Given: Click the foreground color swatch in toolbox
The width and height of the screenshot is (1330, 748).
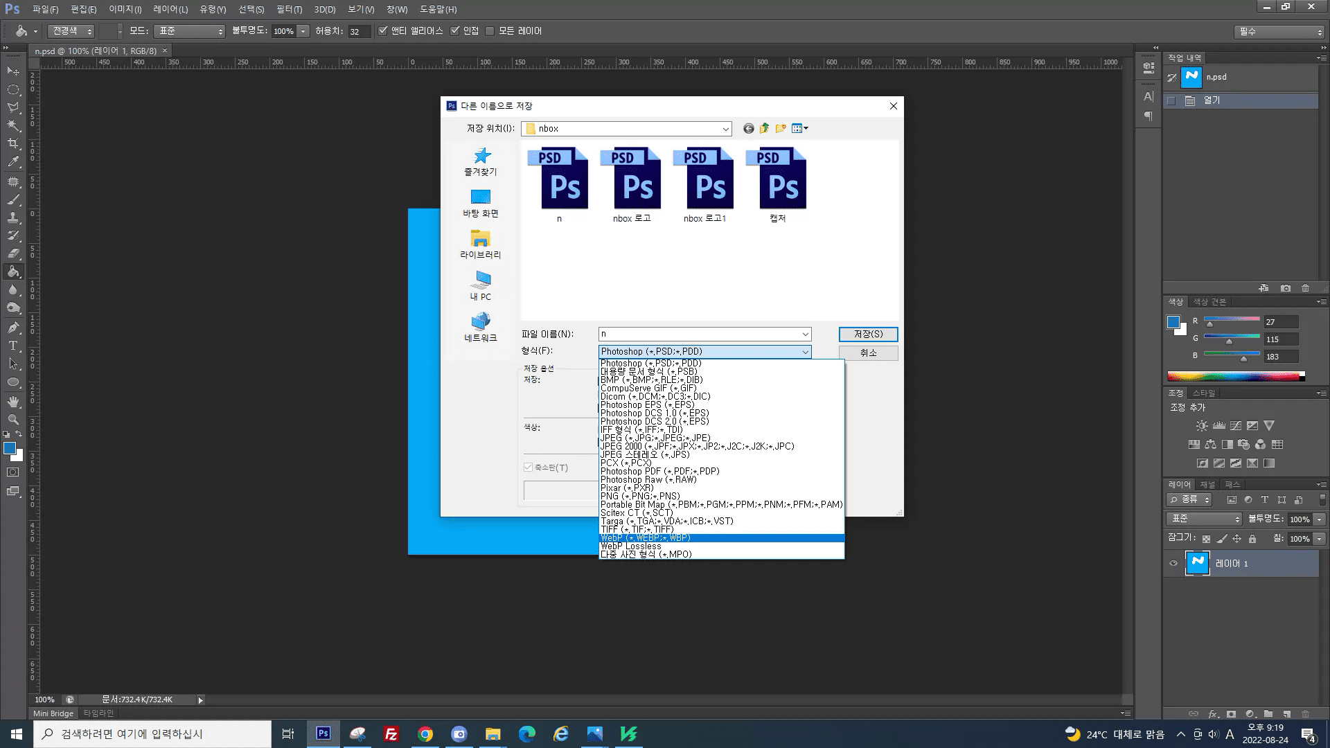Looking at the screenshot, I should click(10, 449).
